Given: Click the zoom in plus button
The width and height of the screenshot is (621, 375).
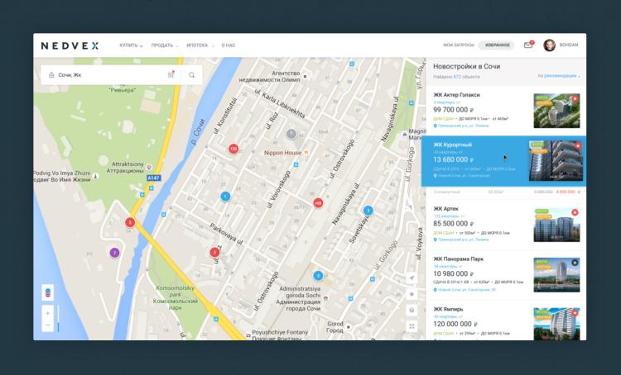Looking at the screenshot, I should point(47,313).
